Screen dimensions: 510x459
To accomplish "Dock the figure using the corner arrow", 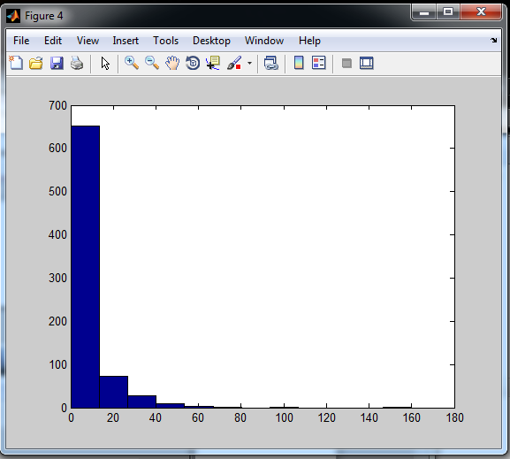I will tap(494, 41).
